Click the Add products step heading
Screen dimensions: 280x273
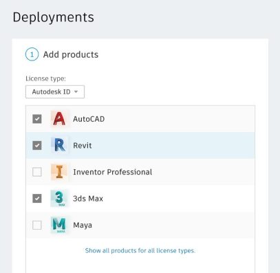pyautogui.click(x=71, y=54)
